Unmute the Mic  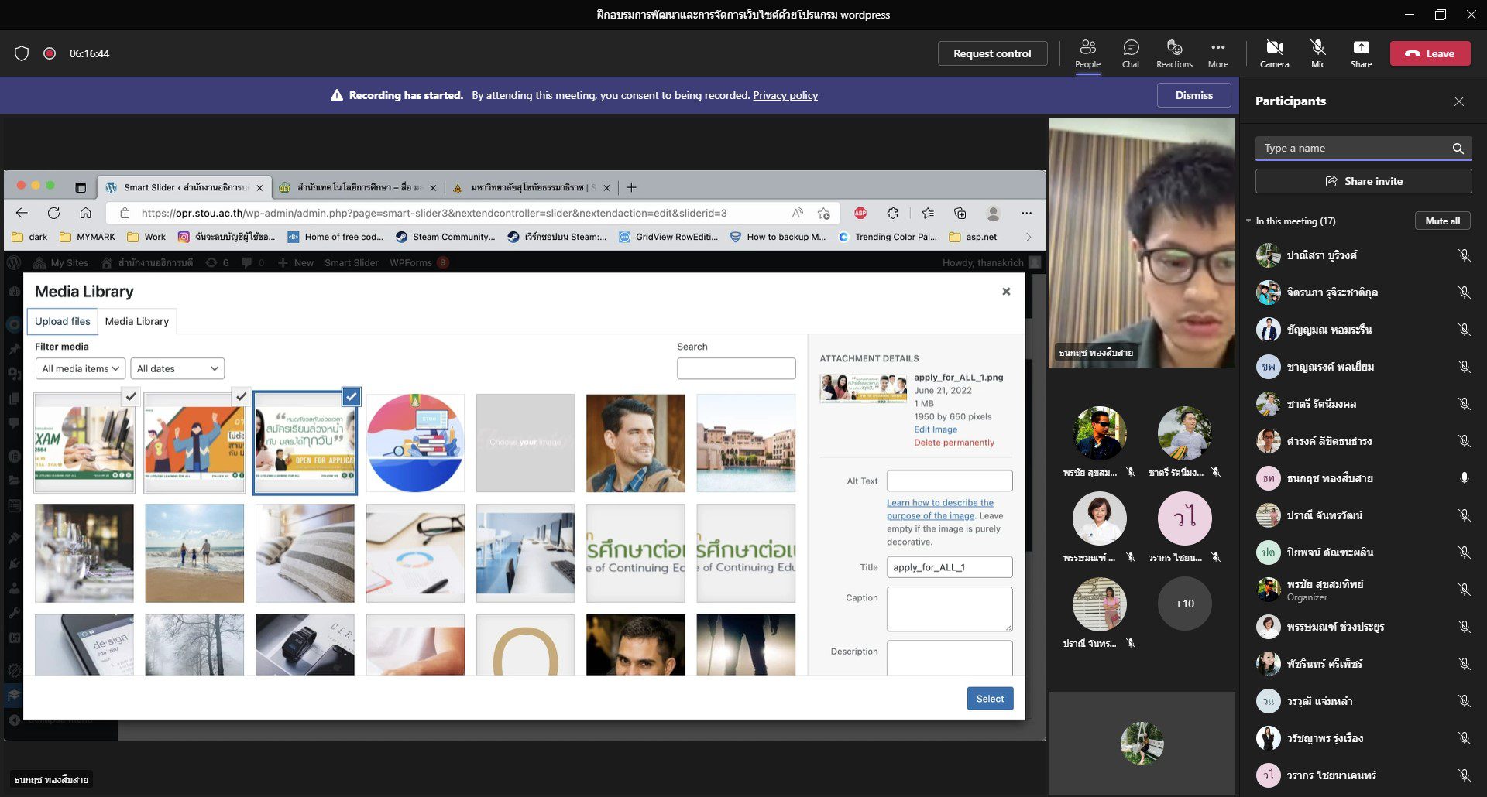click(x=1317, y=53)
